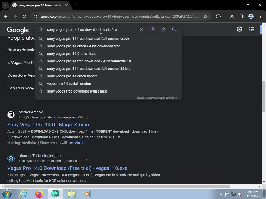The height and width of the screenshot is (199, 266).
Task: Go back to the previous page
Action: [6, 16]
